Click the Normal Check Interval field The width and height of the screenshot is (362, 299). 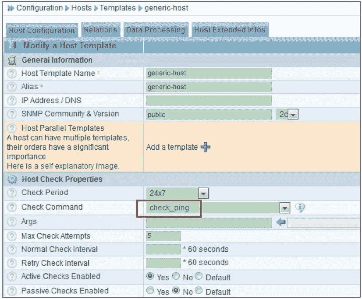tap(163, 250)
